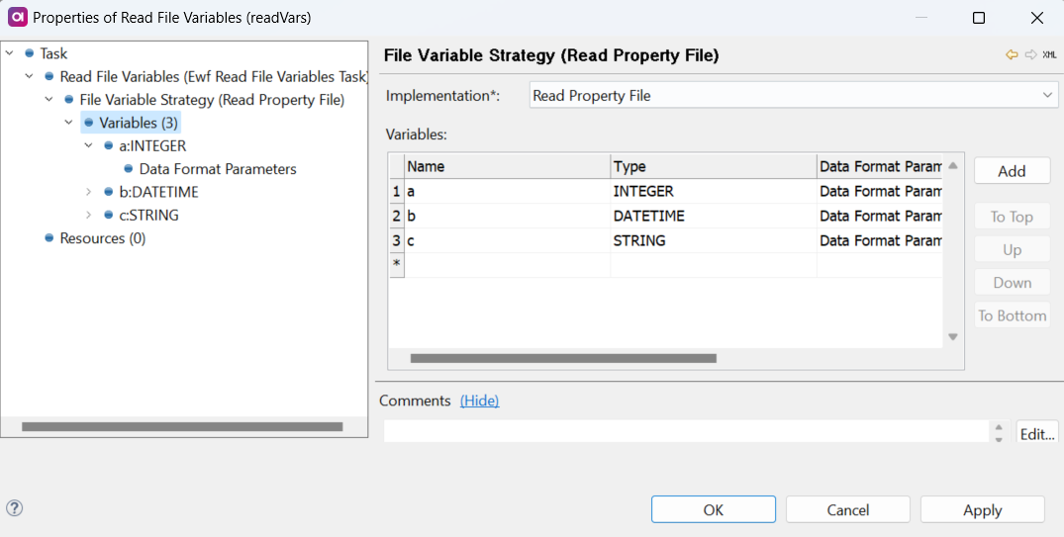Click the variables table horizontal scrollbar

pyautogui.click(x=562, y=359)
